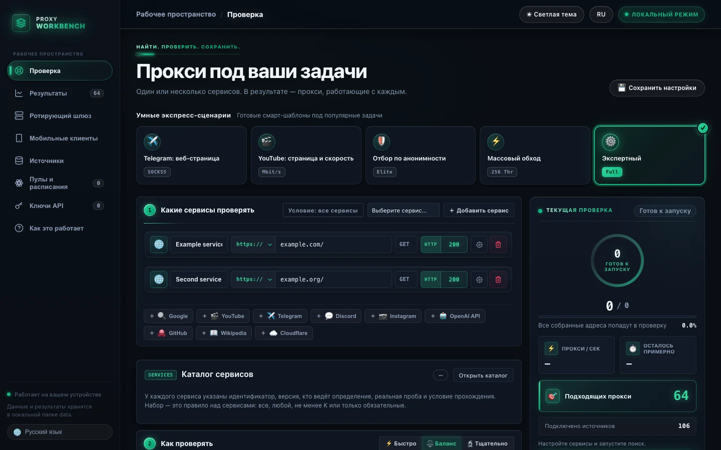This screenshot has height=450, width=721.
Task: Click the Ключи API key icon in sidebar
Action: [x=19, y=205]
